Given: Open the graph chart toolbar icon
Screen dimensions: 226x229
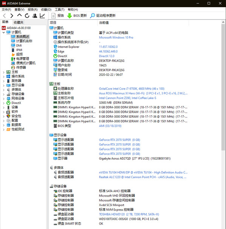Looking at the screenshot, I should click(x=42, y=16).
